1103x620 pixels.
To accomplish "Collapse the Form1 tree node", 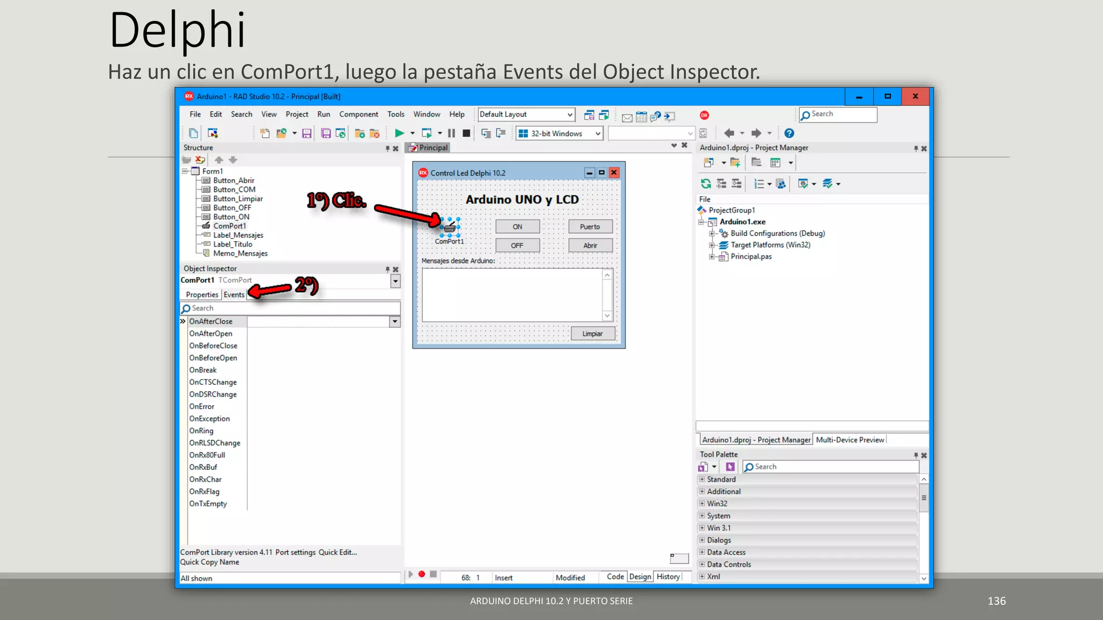I will [185, 171].
